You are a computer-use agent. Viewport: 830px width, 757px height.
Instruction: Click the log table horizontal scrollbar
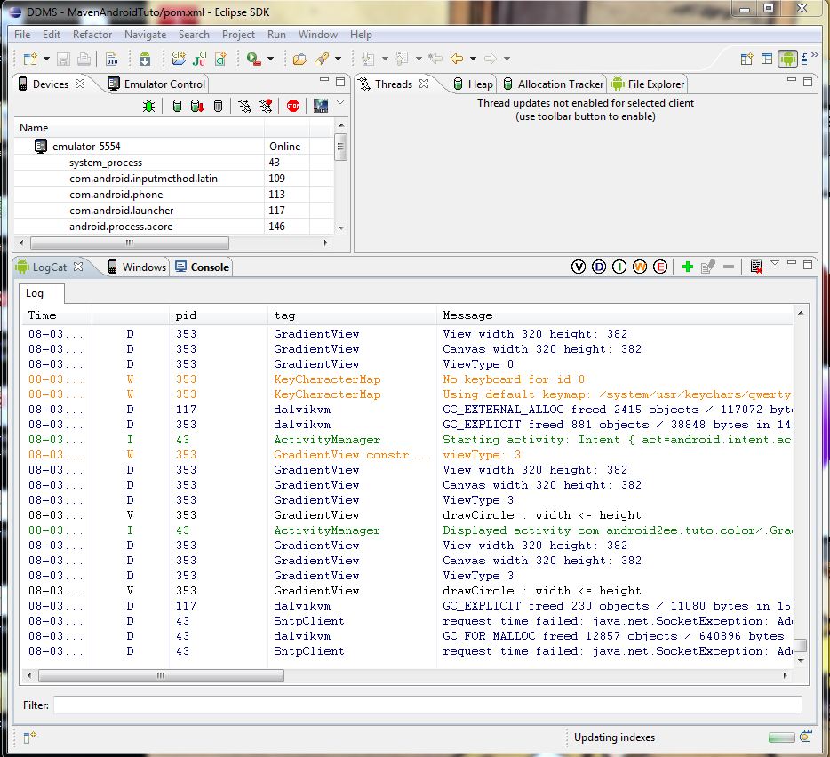pos(161,675)
